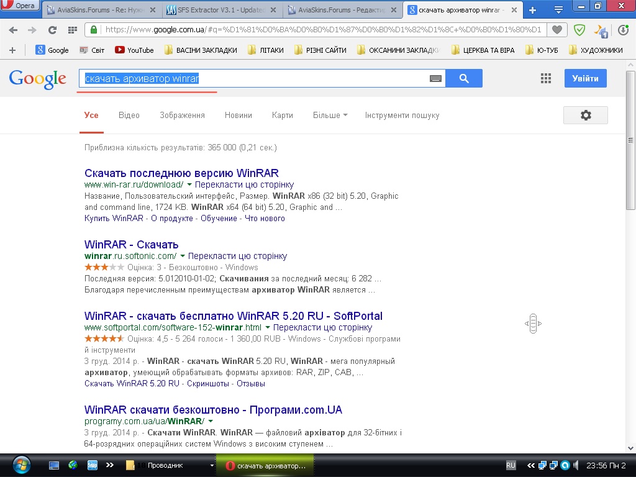This screenshot has height=477, width=636.
Task: Click the vertical scrollbar thumb
Action: pyautogui.click(x=630, y=140)
